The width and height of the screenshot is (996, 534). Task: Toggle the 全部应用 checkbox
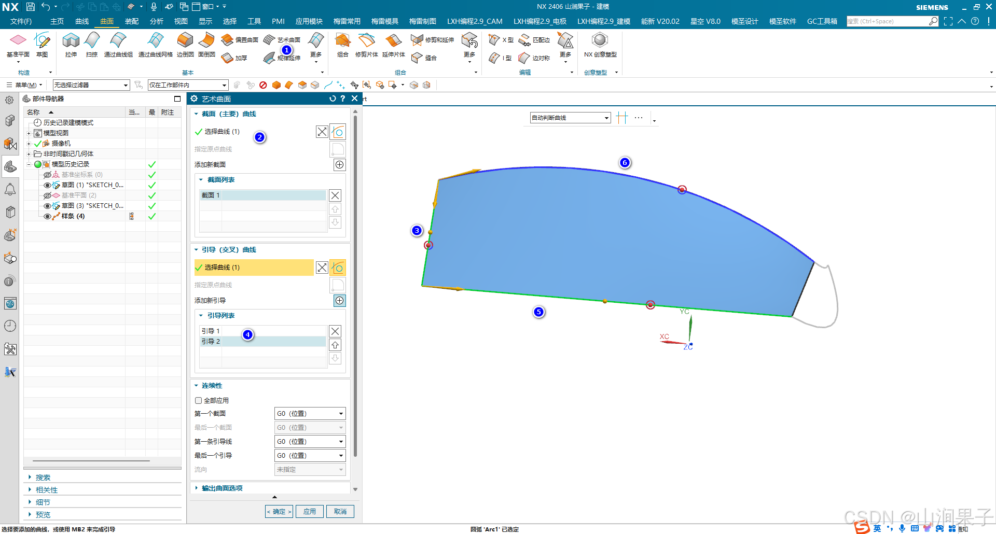click(198, 401)
